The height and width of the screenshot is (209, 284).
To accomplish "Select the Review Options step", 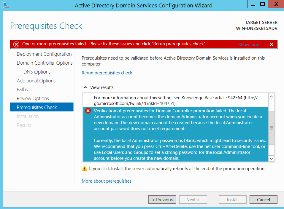I will coord(33,98).
